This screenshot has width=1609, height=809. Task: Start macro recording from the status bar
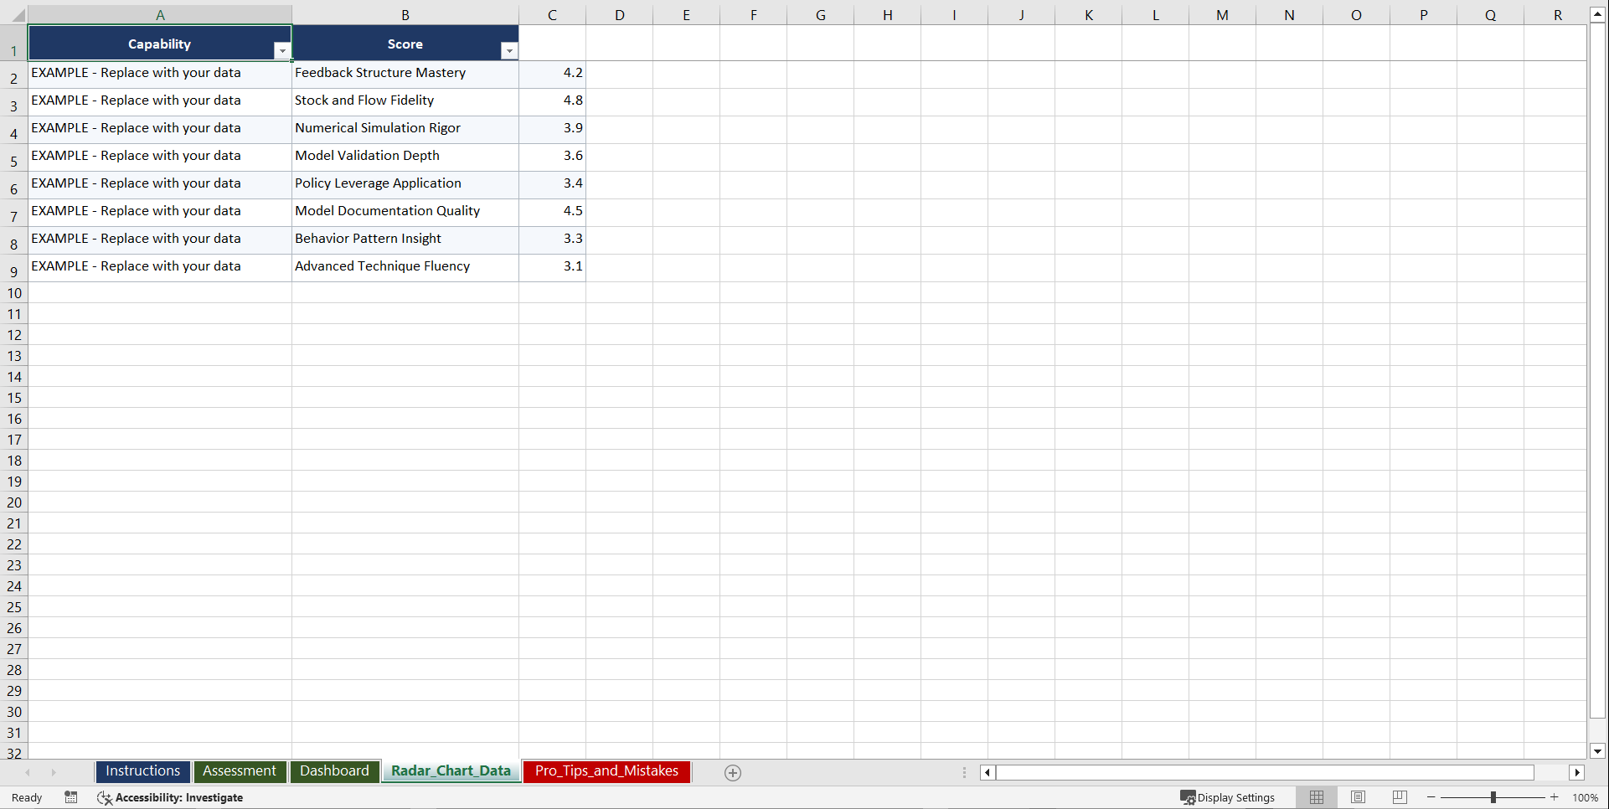point(71,797)
